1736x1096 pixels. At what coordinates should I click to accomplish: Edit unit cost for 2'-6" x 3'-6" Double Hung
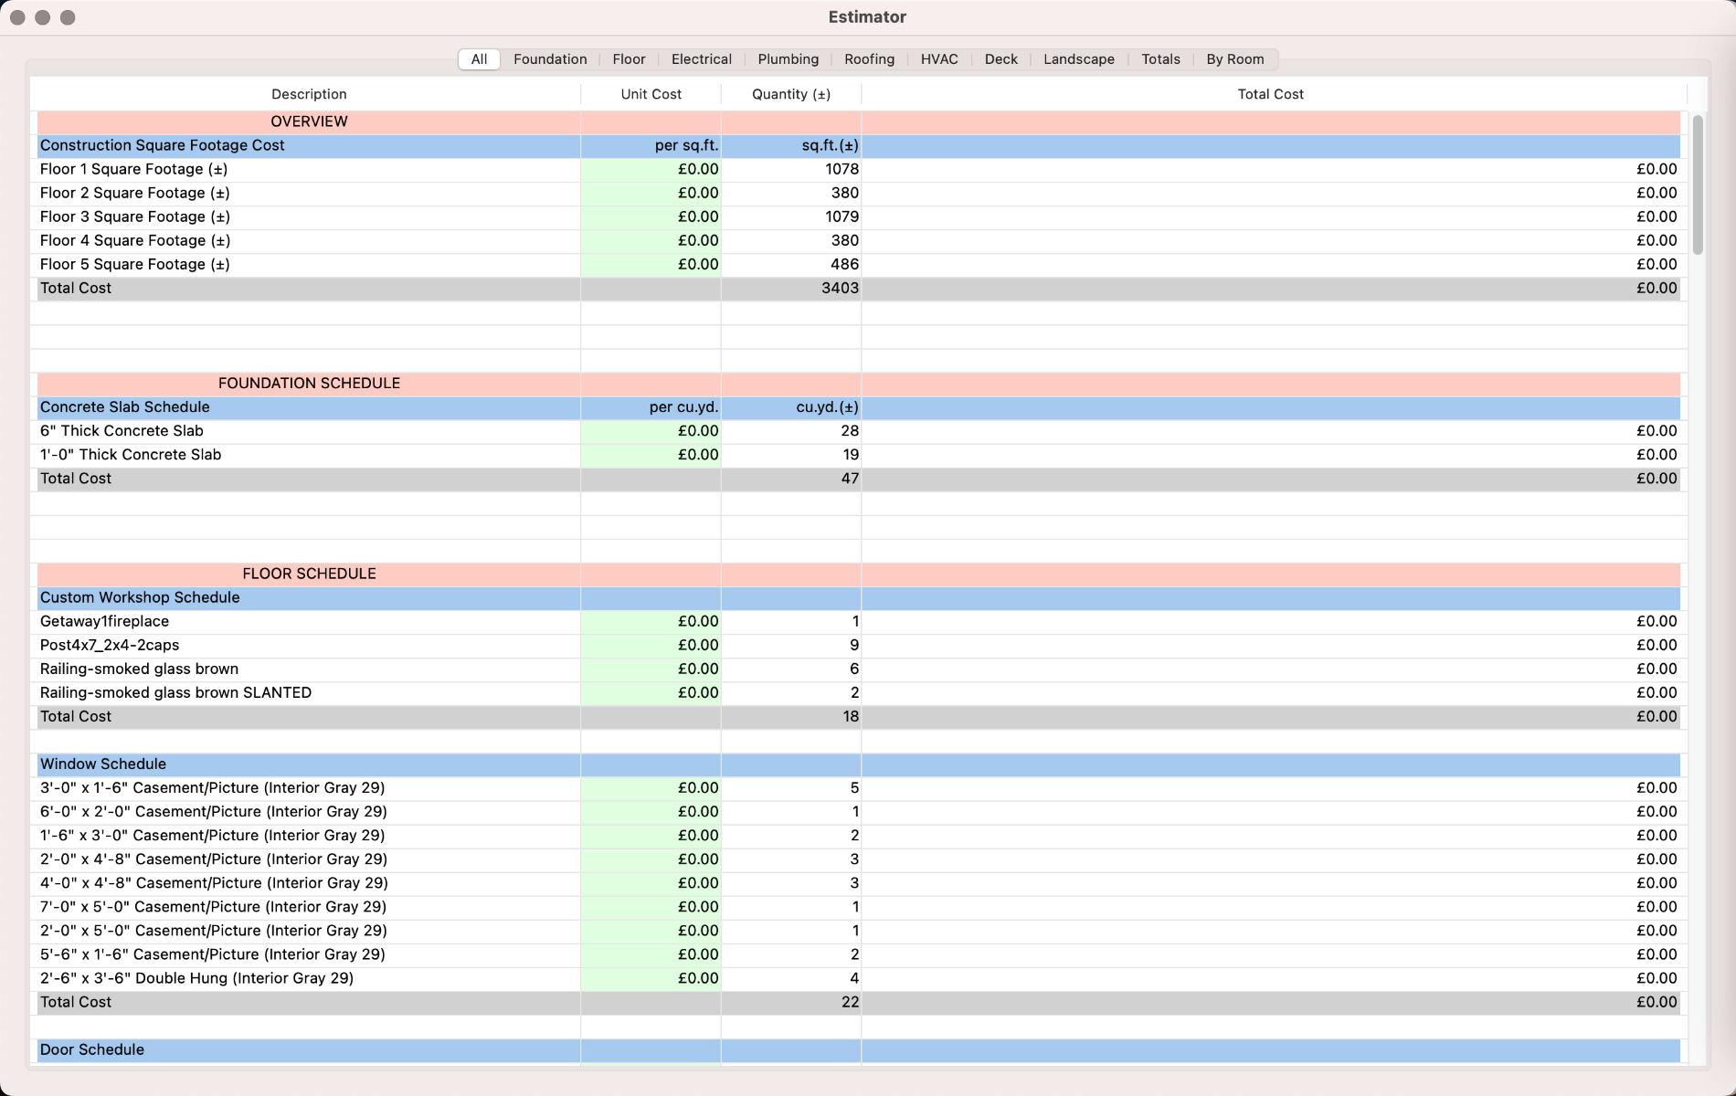(x=651, y=977)
